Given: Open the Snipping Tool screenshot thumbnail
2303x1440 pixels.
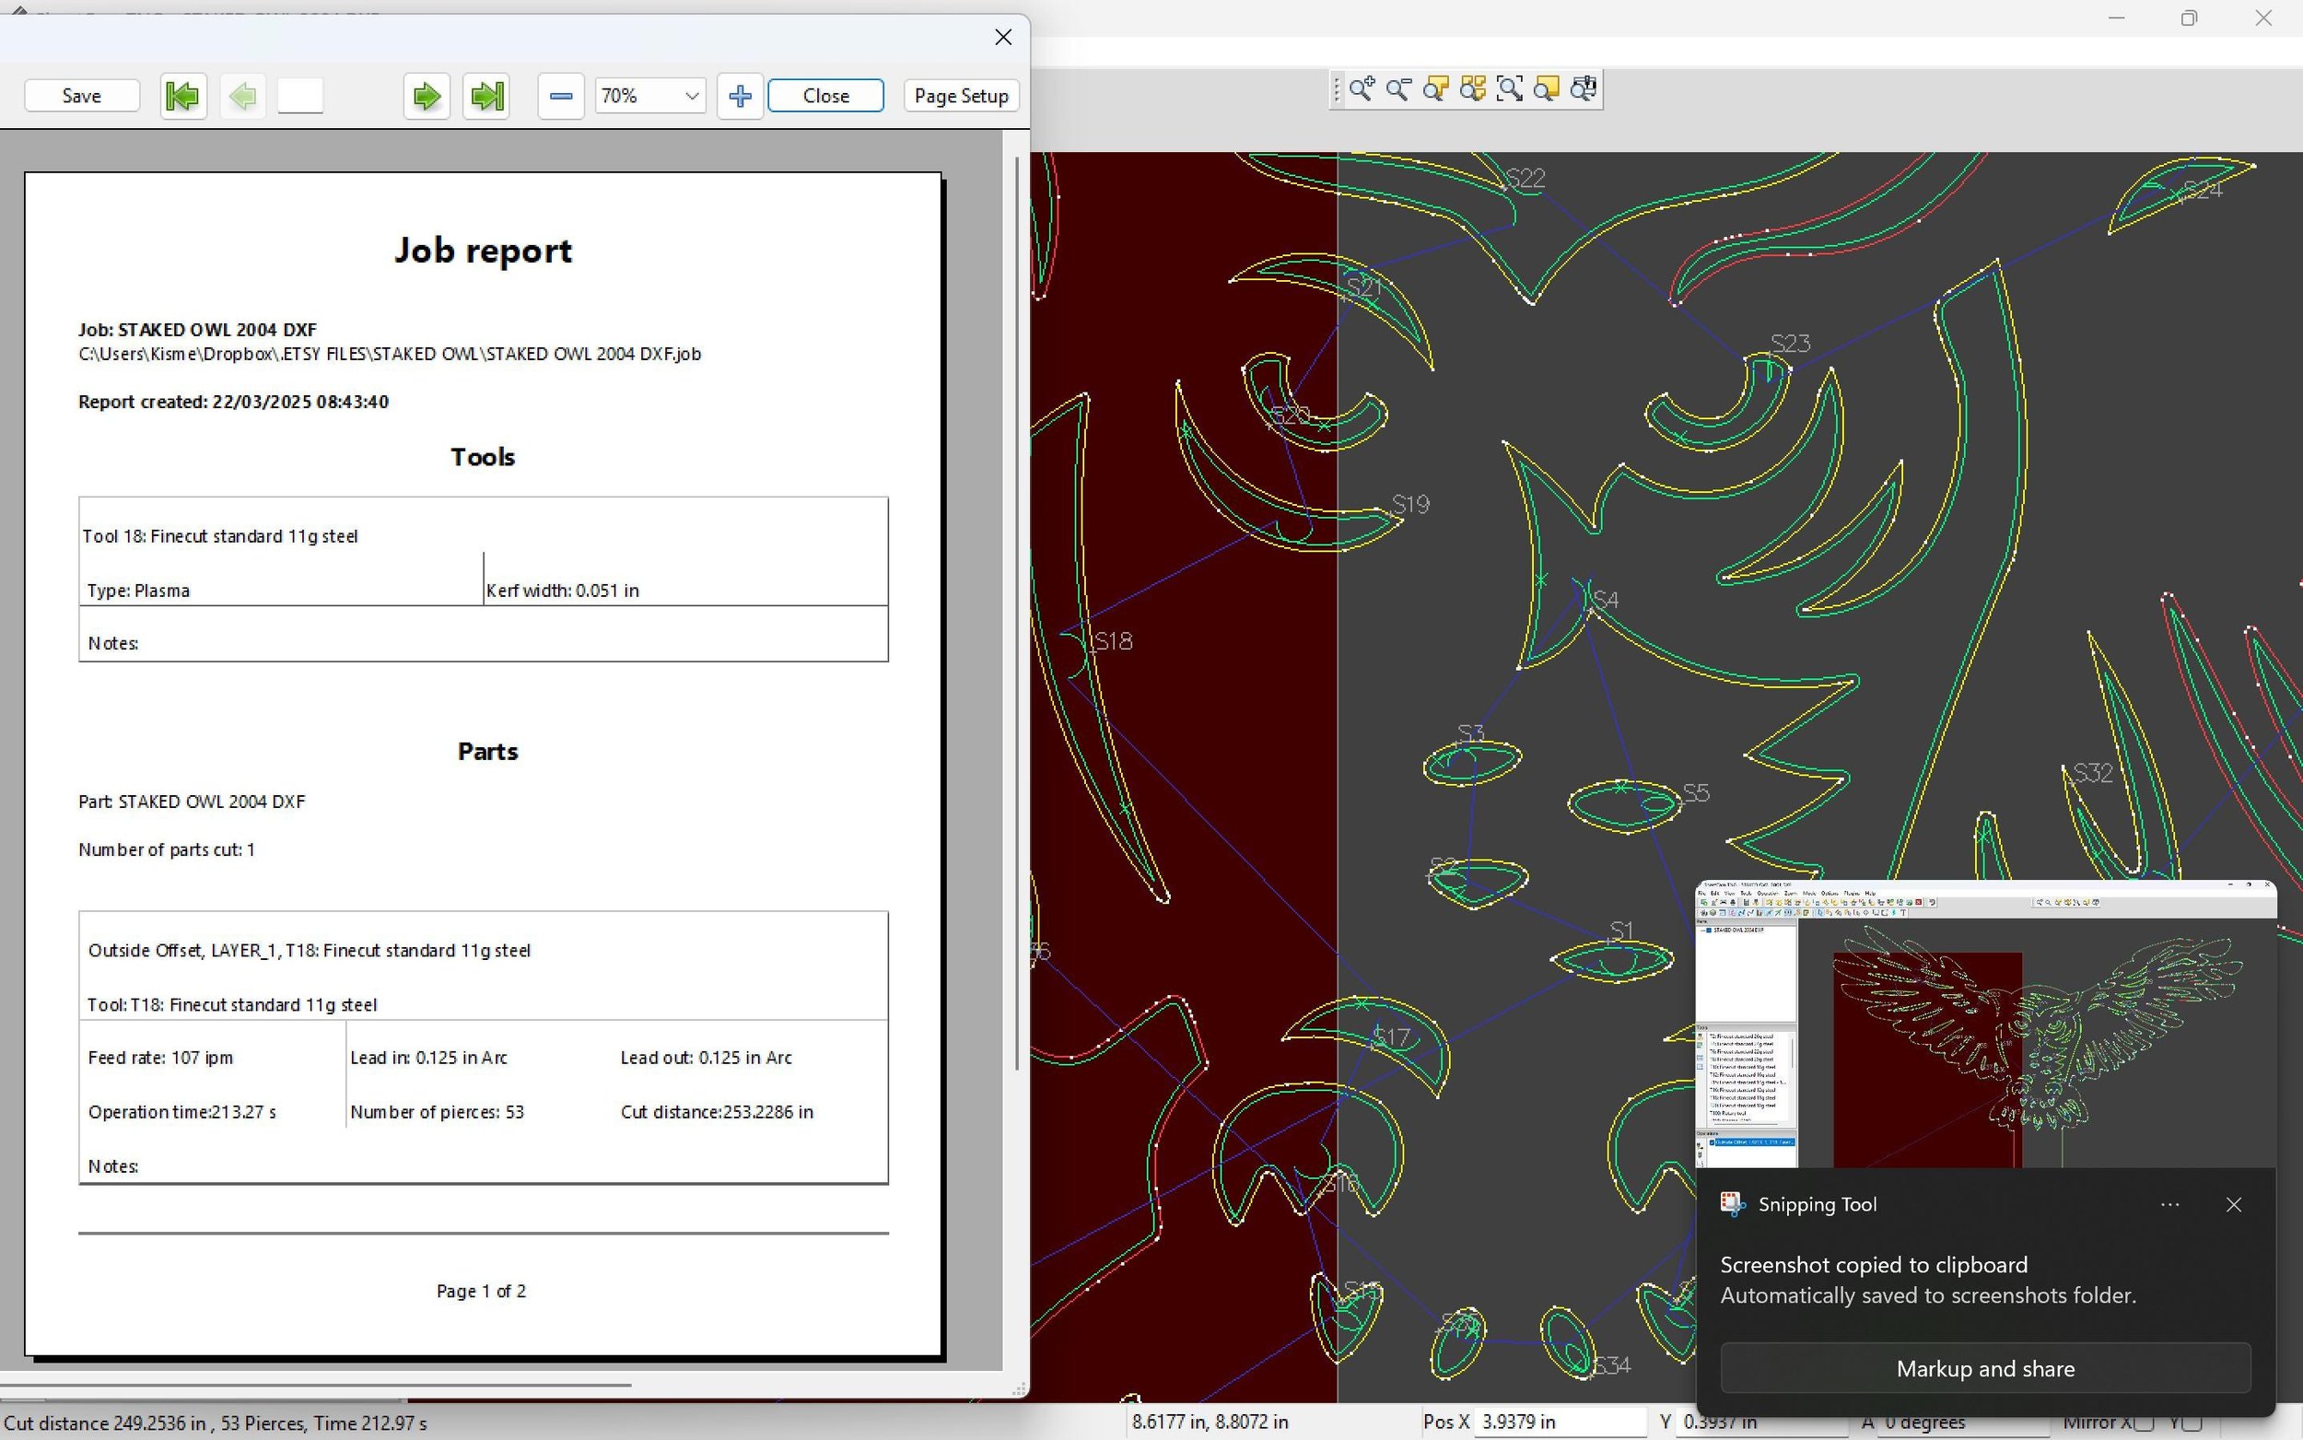Looking at the screenshot, I should click(1985, 1024).
